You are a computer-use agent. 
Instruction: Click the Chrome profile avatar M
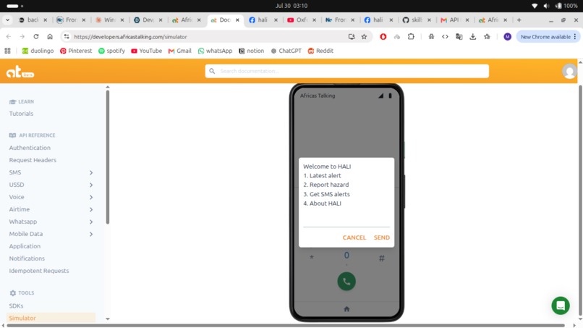click(507, 36)
